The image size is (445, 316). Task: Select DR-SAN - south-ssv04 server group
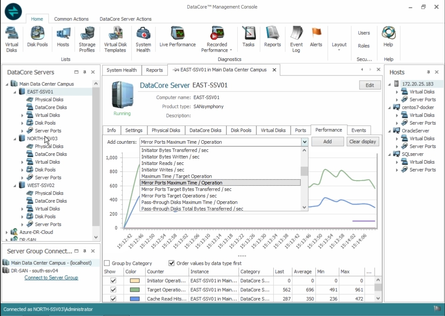pos(34,271)
